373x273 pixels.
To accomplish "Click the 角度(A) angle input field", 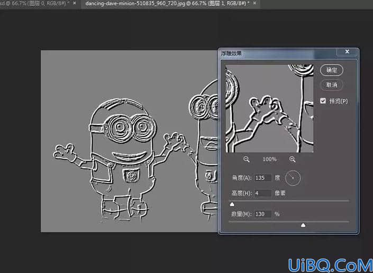I will pyautogui.click(x=262, y=178).
